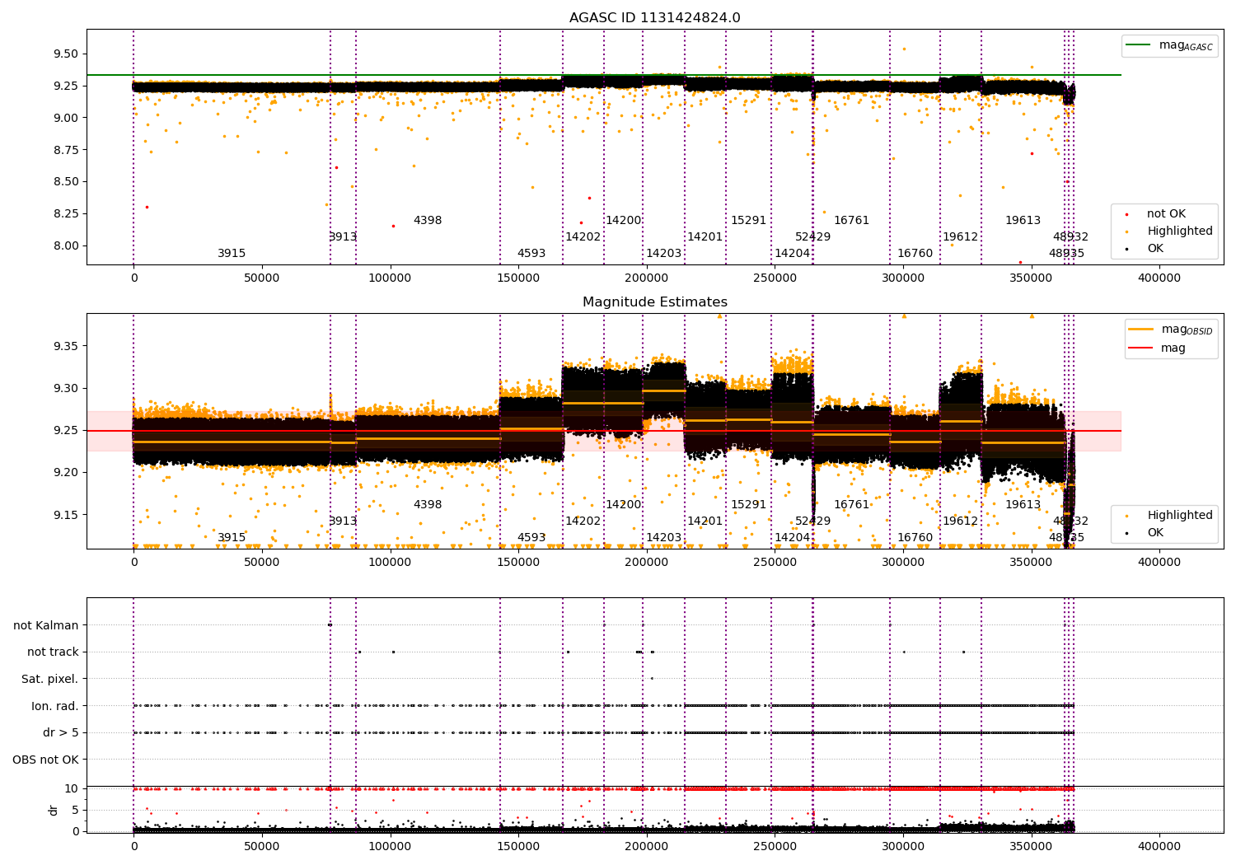
Task: Click the 'Ion. rad.' axis label
Action: pyautogui.click(x=54, y=706)
